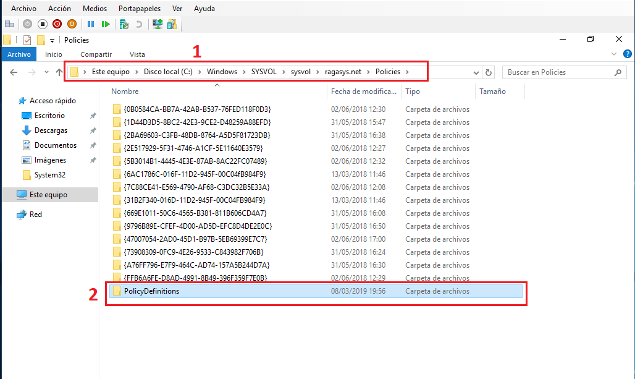Expand the Quick Access Toolbar customization arrow

(x=52, y=40)
